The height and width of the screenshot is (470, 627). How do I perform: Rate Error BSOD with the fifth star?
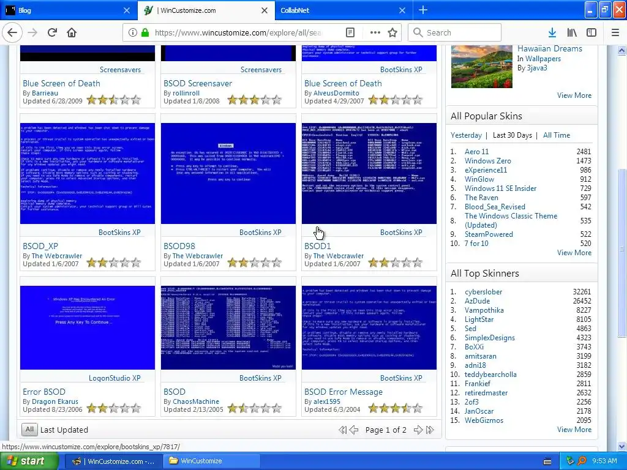tap(136, 408)
